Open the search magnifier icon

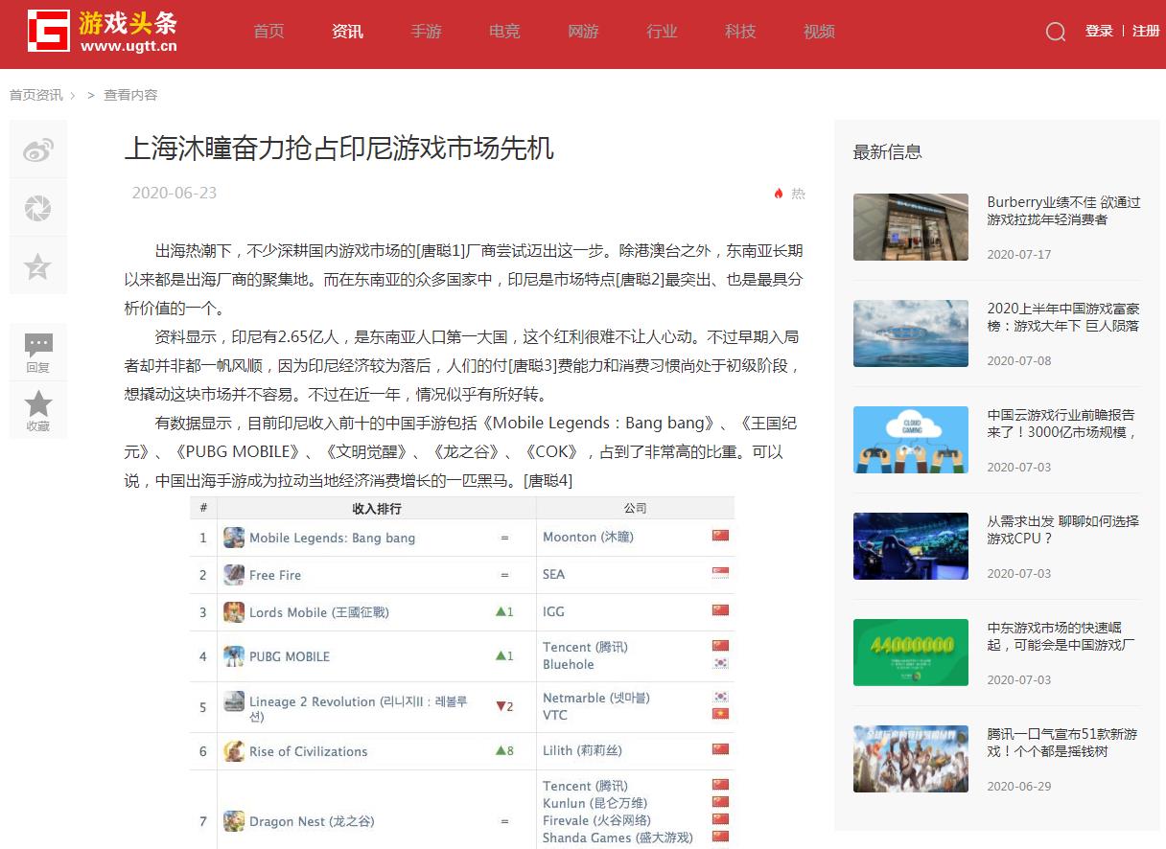[x=1056, y=32]
